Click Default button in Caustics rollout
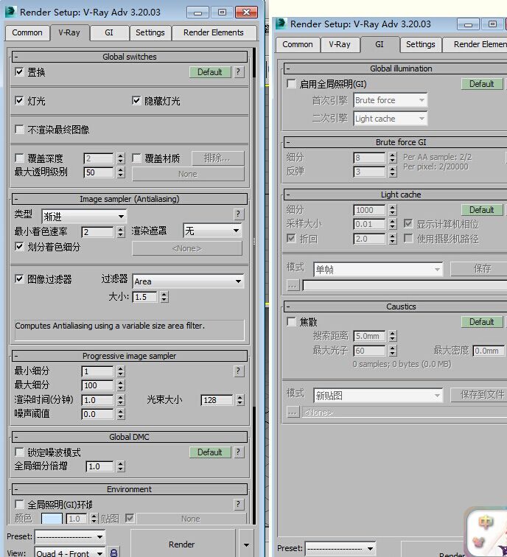 click(482, 322)
